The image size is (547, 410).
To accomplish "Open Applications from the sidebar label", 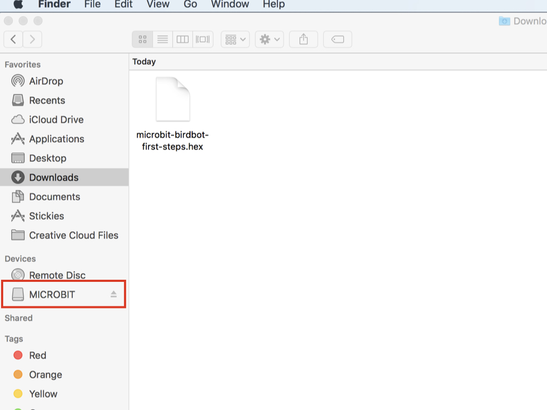I will [x=57, y=139].
